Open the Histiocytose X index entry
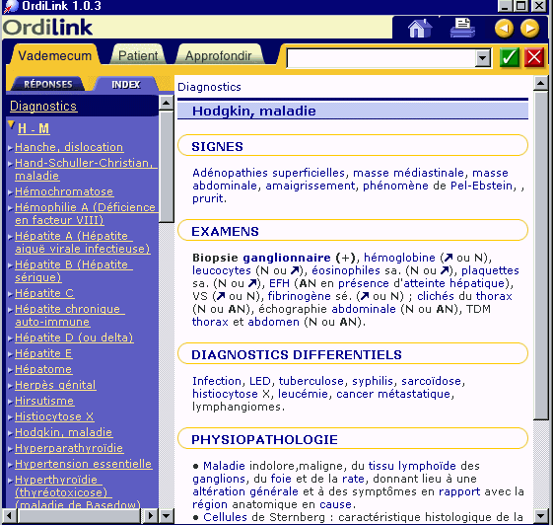Image resolution: width=553 pixels, height=525 pixels. (x=54, y=416)
